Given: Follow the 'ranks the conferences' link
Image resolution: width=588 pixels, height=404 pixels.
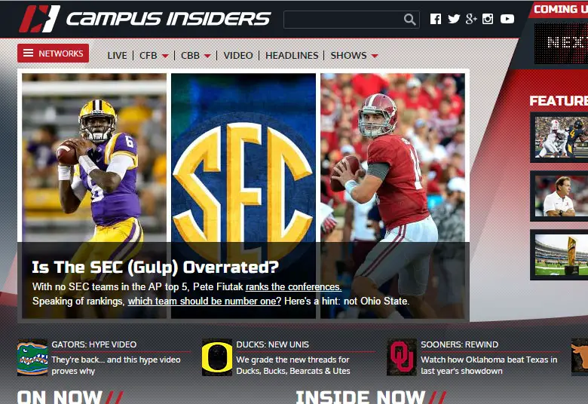Looking at the screenshot, I should point(293,287).
